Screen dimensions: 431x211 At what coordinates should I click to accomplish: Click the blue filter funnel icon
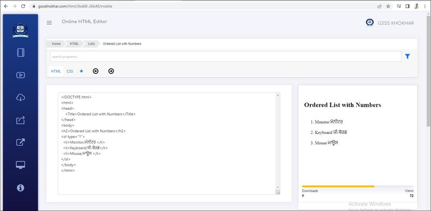(407, 57)
